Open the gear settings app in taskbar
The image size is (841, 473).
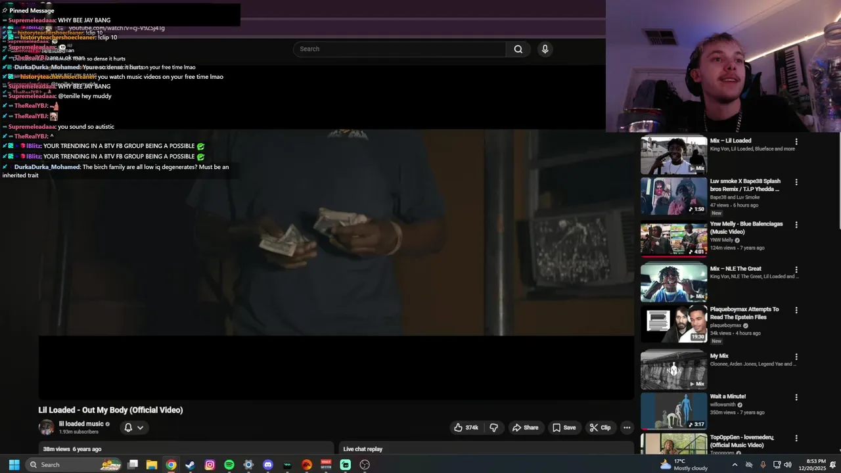(x=248, y=464)
